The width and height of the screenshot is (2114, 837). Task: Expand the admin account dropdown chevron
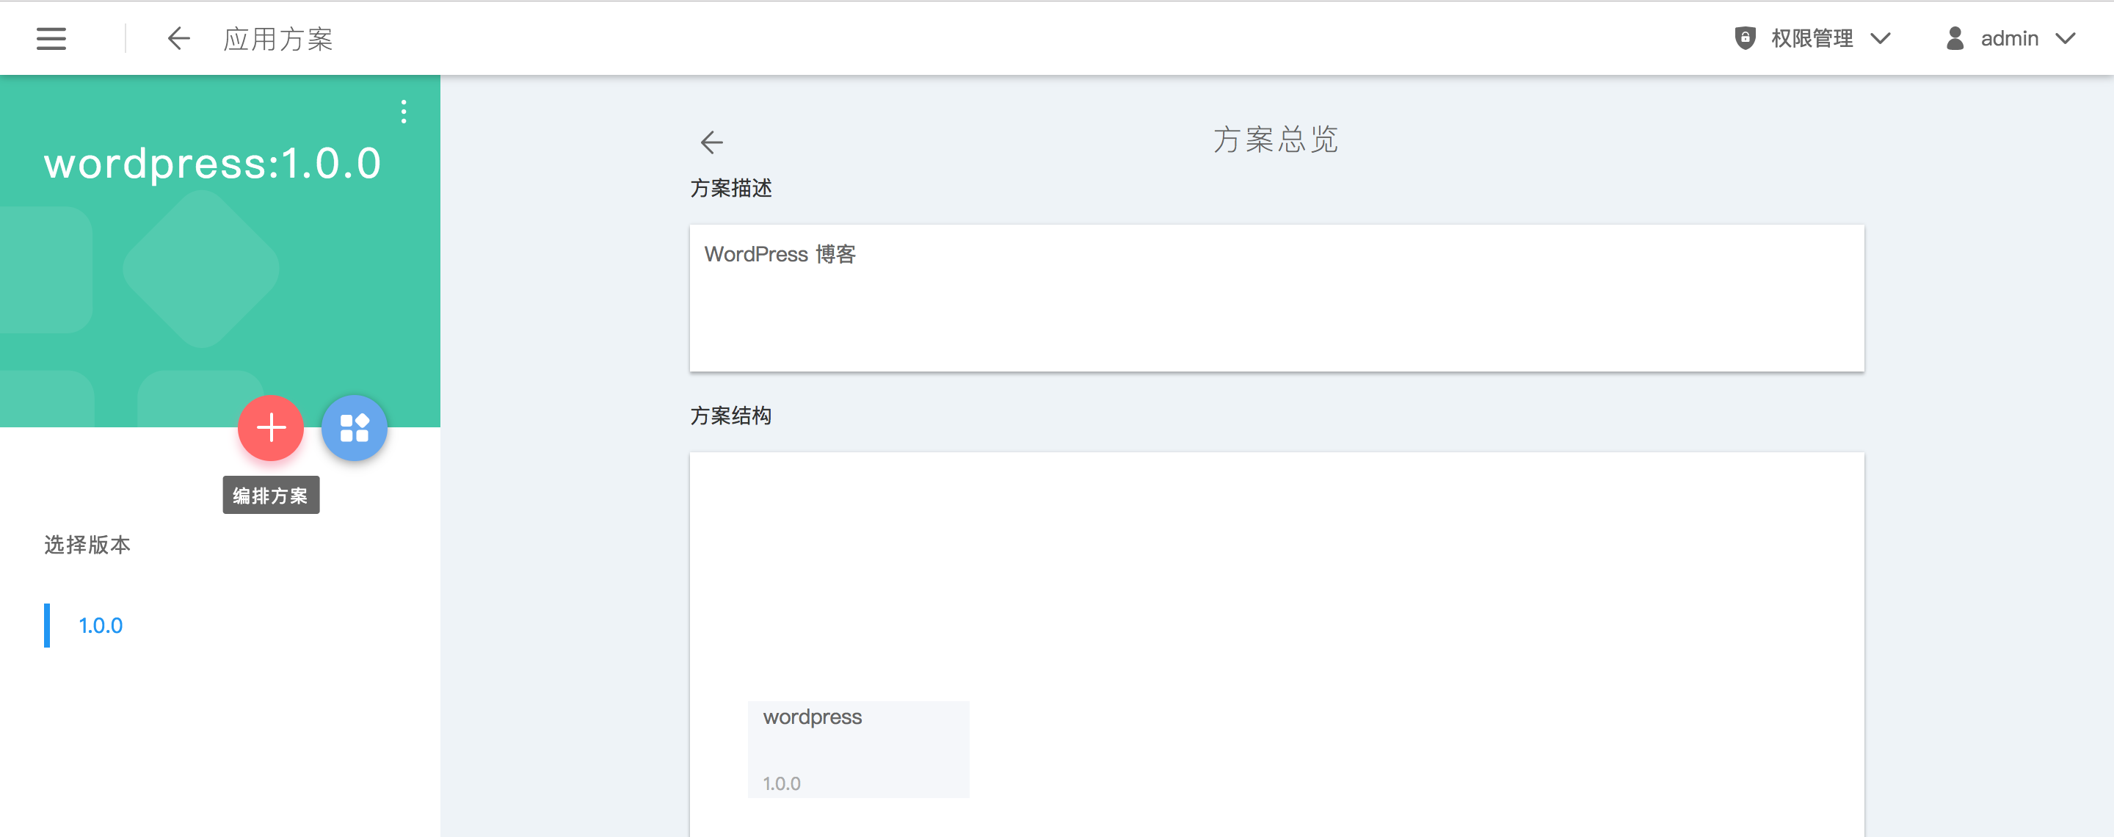(x=2066, y=39)
